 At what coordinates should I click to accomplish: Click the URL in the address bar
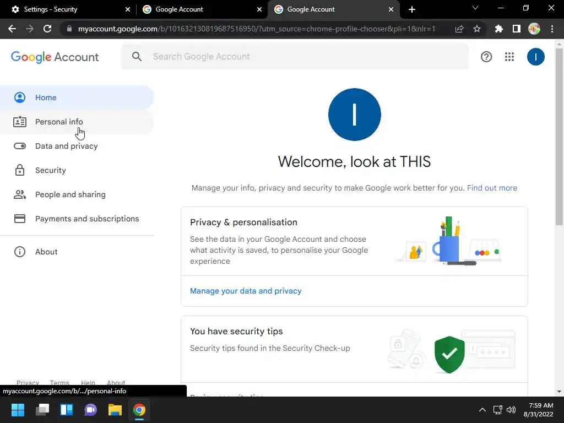pos(257,29)
